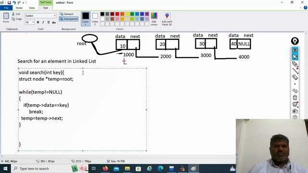308x173 pixels.
Task: Open Internet Explorer from taskbar
Action: click(150, 169)
